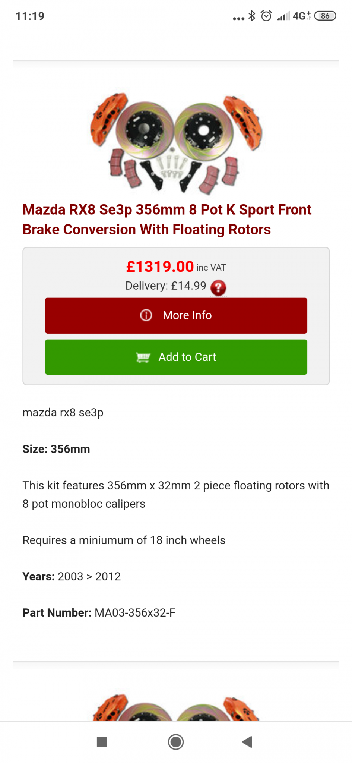
Task: Tap the part number MA03-356x32-F text
Action: (135, 613)
